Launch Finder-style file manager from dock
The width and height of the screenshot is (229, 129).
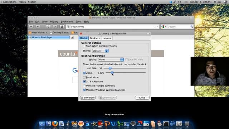click(48, 124)
